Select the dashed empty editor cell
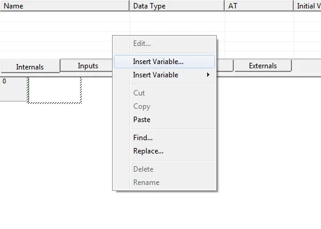This screenshot has height=229, width=321. tap(55, 90)
